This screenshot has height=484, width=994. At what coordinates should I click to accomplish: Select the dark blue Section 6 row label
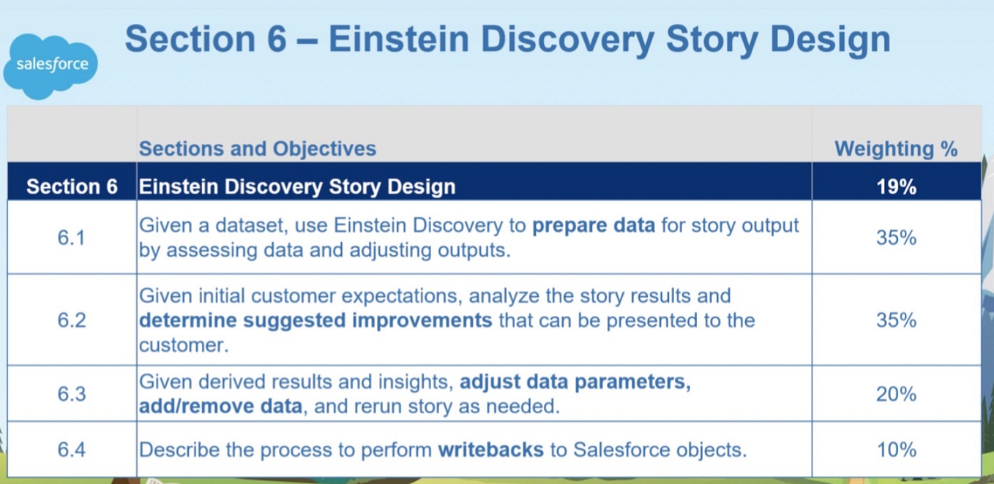[72, 186]
